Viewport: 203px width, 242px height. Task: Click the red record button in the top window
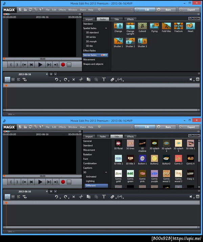63,65
